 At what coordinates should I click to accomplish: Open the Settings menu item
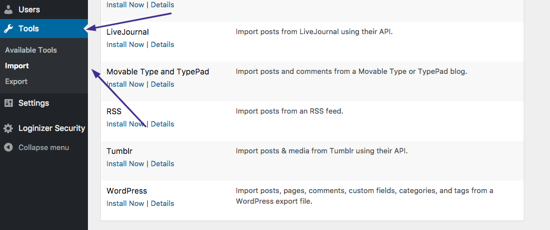(34, 103)
